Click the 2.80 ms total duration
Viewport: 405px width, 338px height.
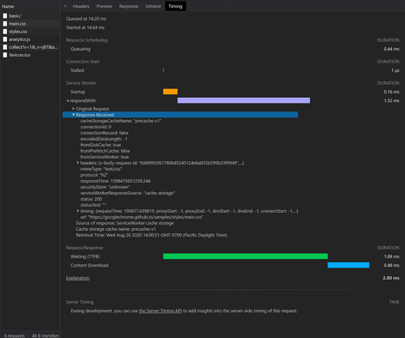pyautogui.click(x=391, y=278)
